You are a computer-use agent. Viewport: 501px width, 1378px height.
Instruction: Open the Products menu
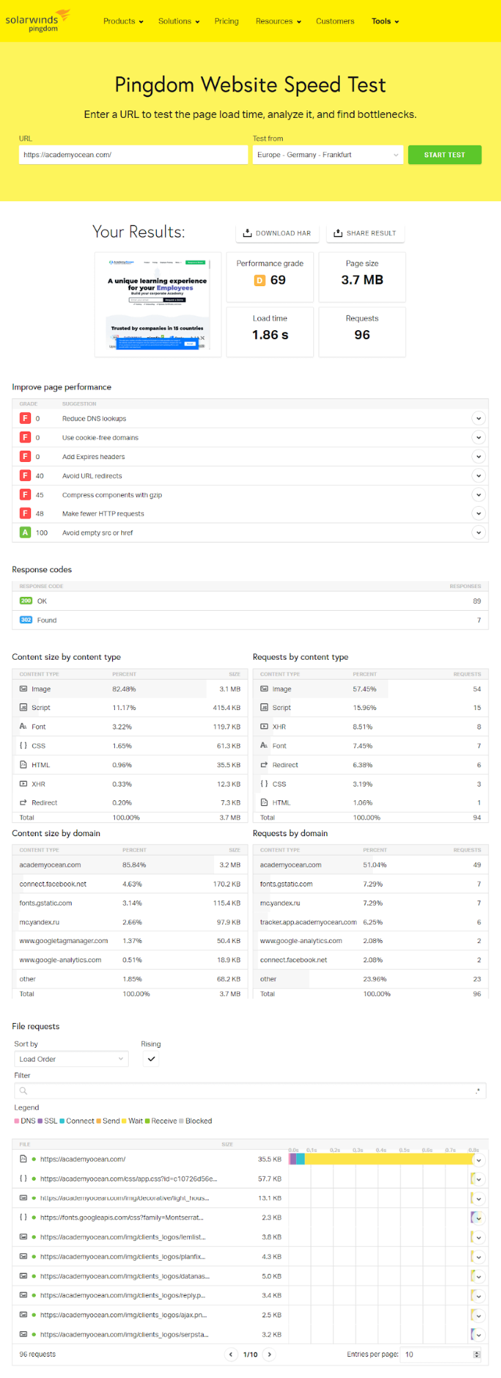click(123, 21)
